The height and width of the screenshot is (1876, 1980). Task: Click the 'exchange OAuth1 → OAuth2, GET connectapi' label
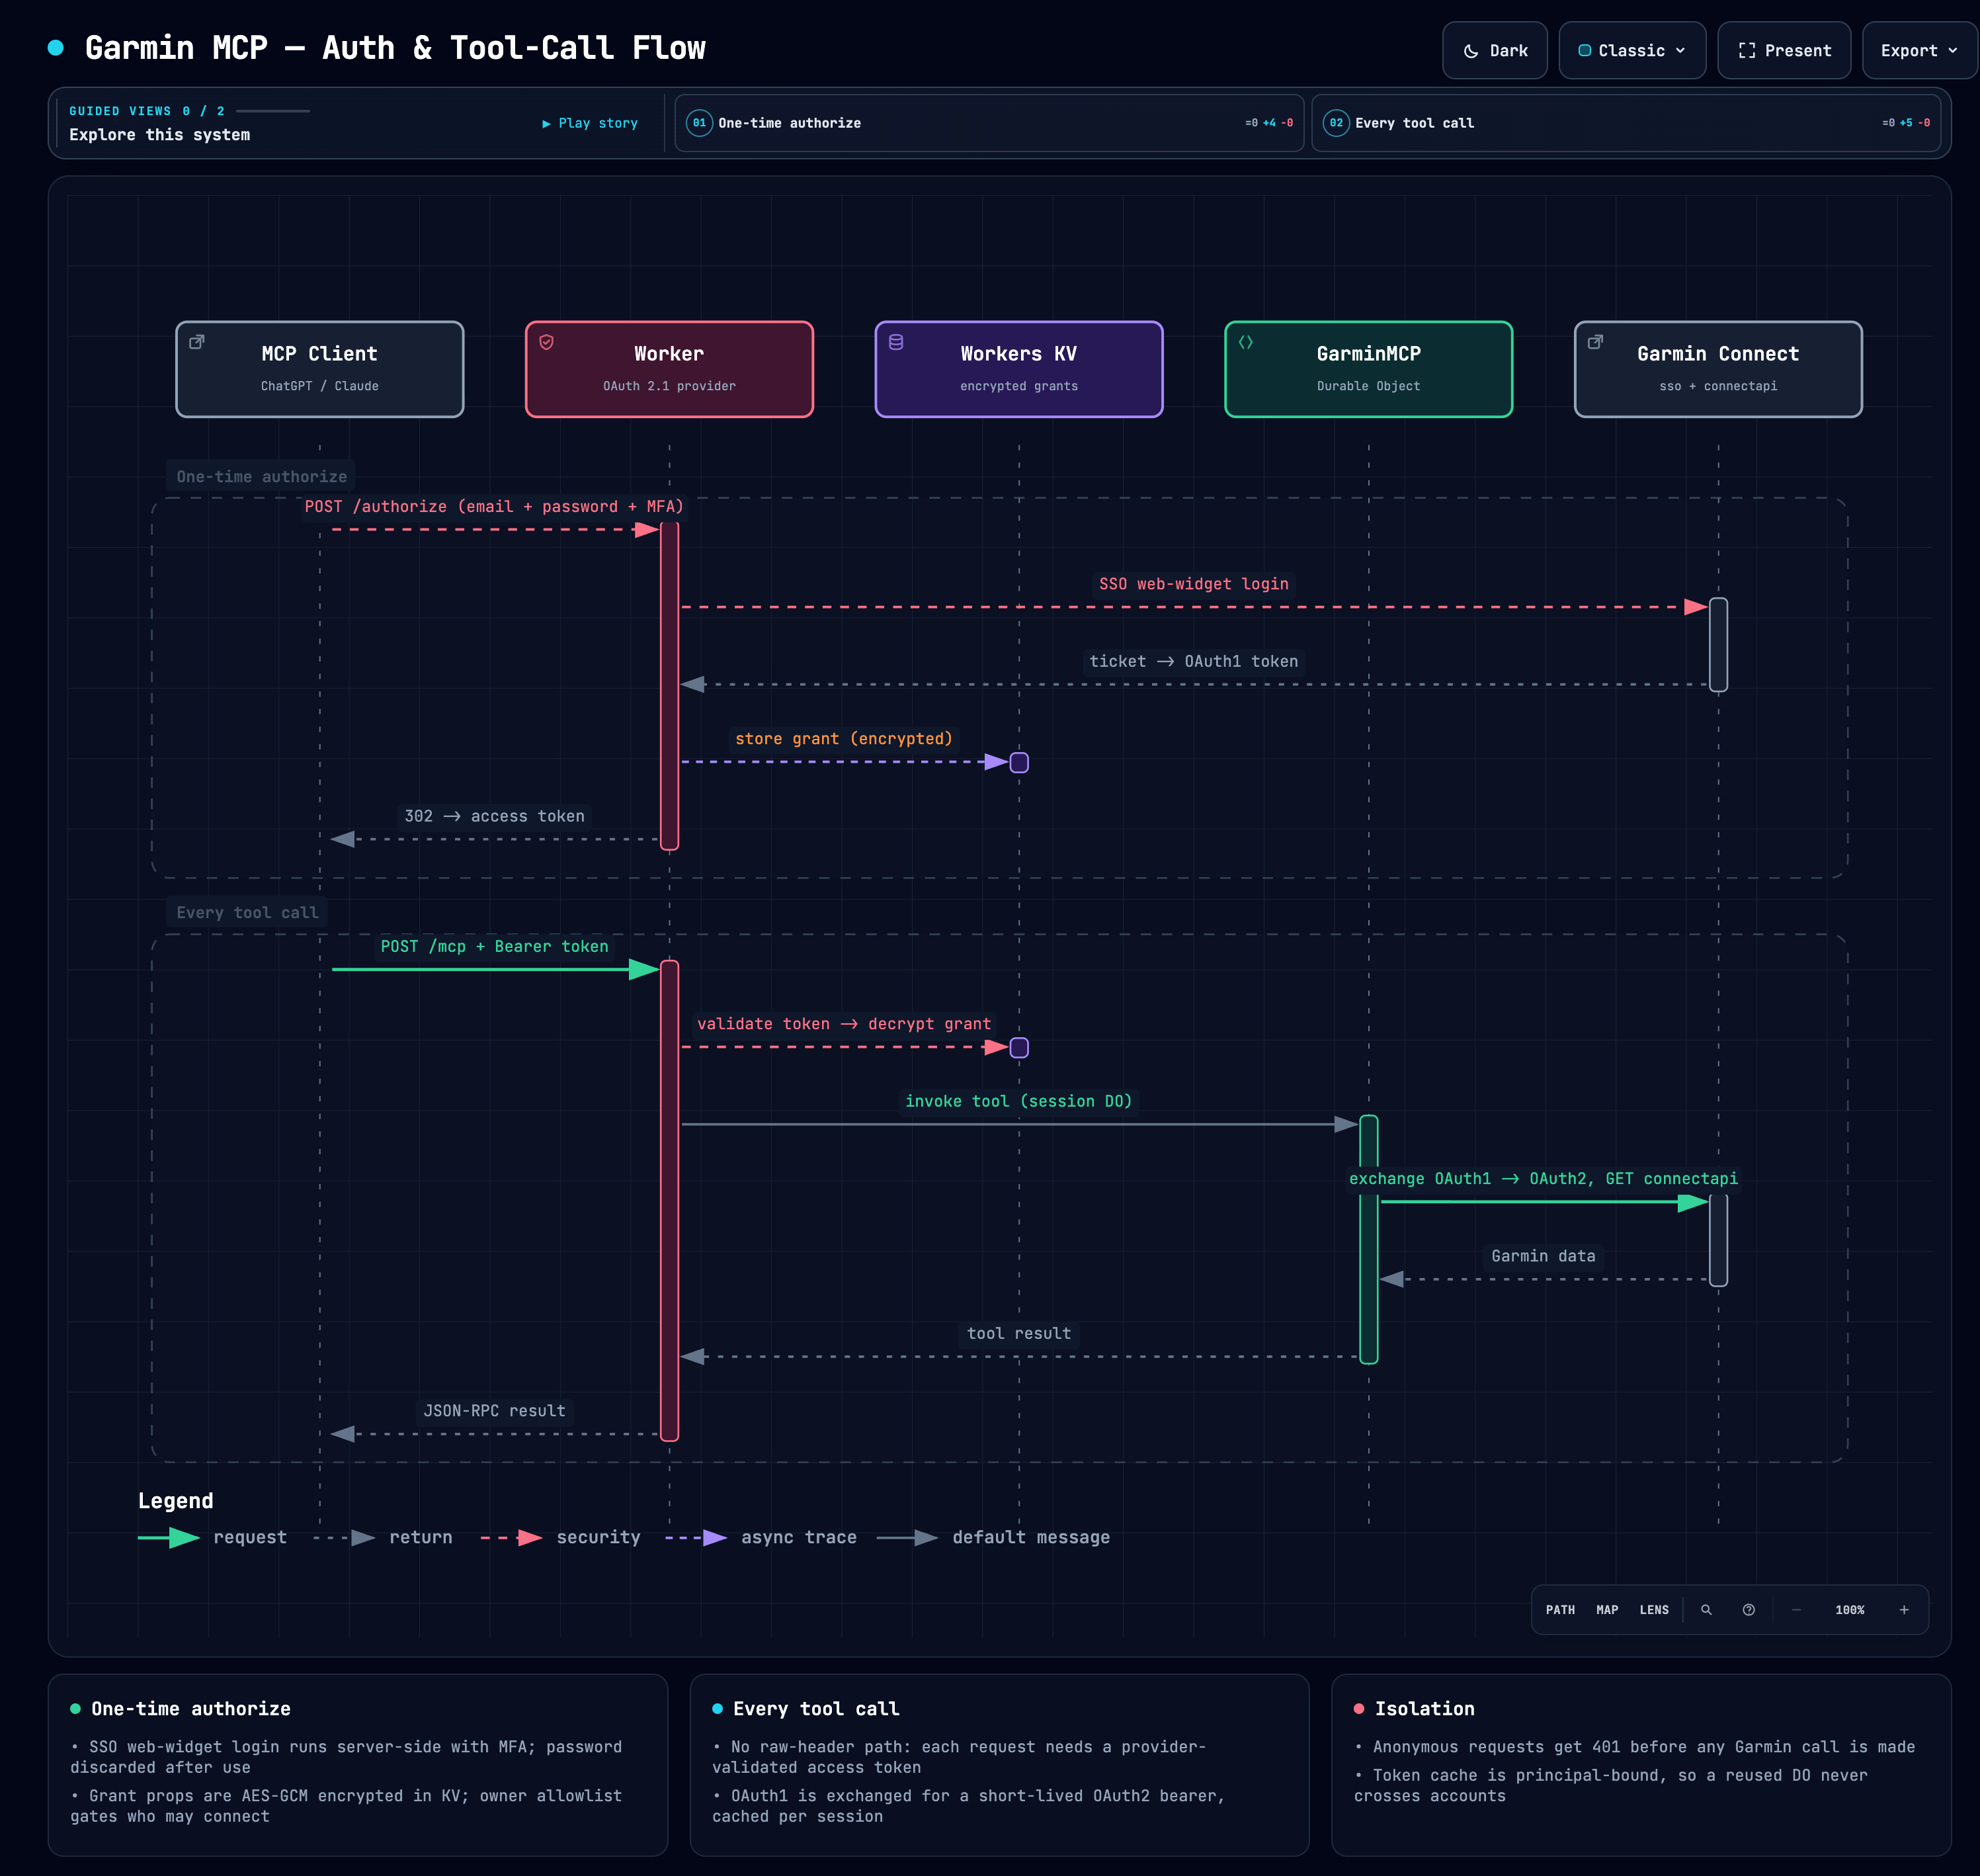1544,1178
